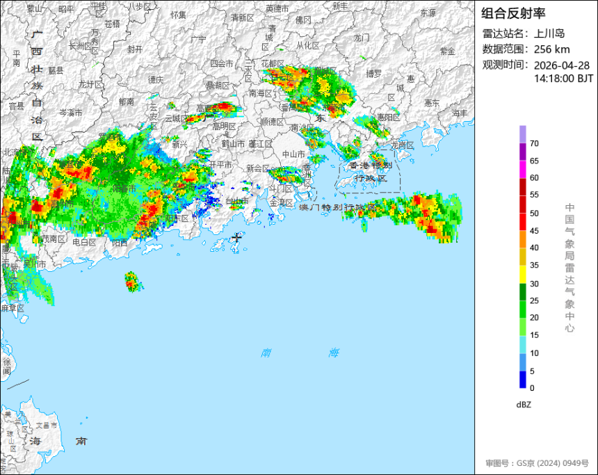Click the 惠东 map label
Image resolution: width=598 pixels, height=475 pixels.
[x=432, y=103]
